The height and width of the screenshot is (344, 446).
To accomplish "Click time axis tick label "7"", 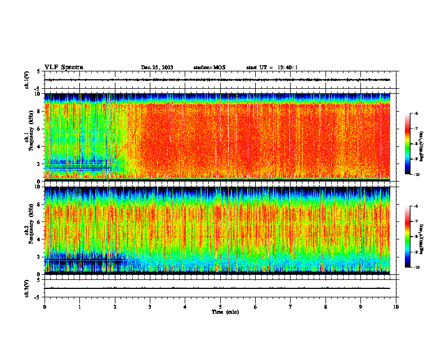I will pos(291,307).
